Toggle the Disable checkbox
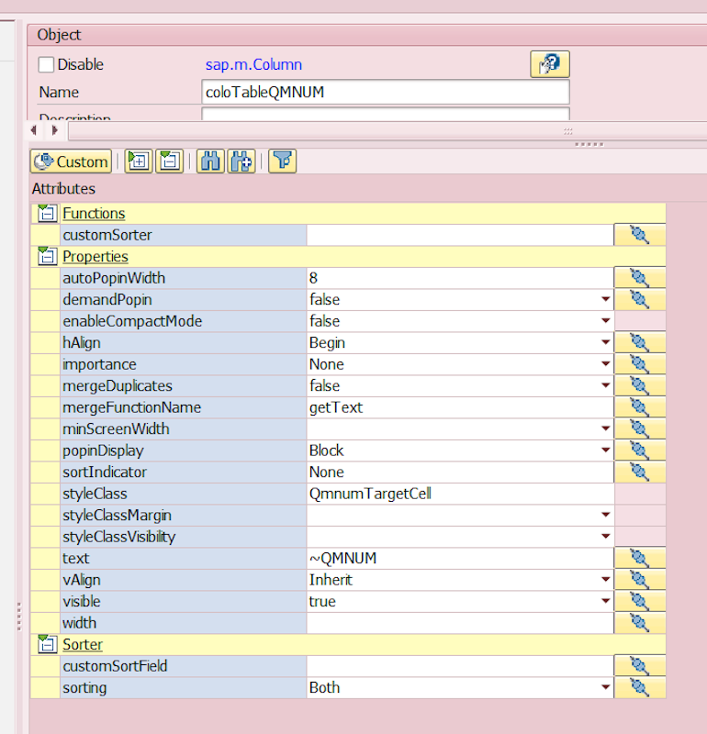The image size is (707, 734). pyautogui.click(x=46, y=64)
